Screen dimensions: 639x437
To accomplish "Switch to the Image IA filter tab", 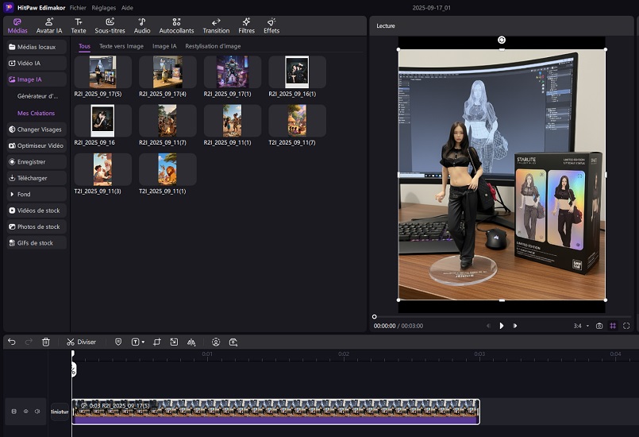I will pos(164,46).
